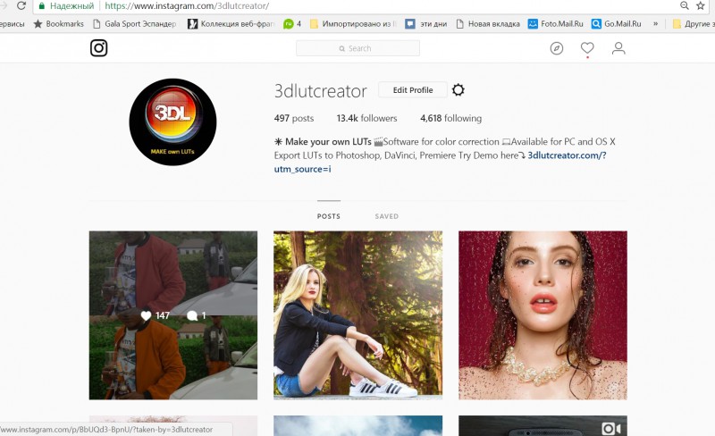Open the profile person icon

pyautogui.click(x=618, y=48)
